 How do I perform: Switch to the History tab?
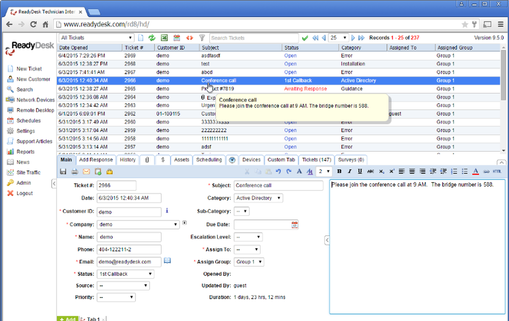click(x=128, y=160)
